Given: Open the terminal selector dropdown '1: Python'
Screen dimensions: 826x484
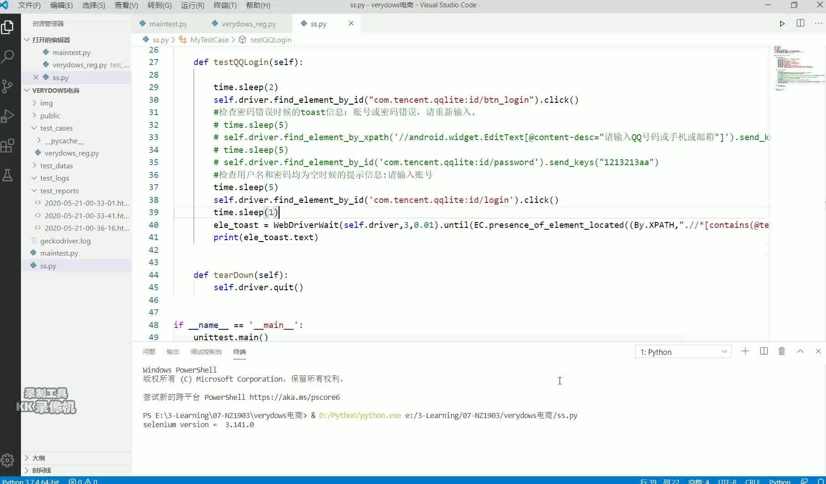Looking at the screenshot, I should coord(683,352).
